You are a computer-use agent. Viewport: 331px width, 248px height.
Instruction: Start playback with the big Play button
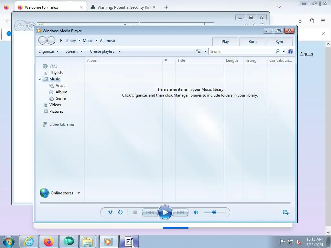point(165,212)
